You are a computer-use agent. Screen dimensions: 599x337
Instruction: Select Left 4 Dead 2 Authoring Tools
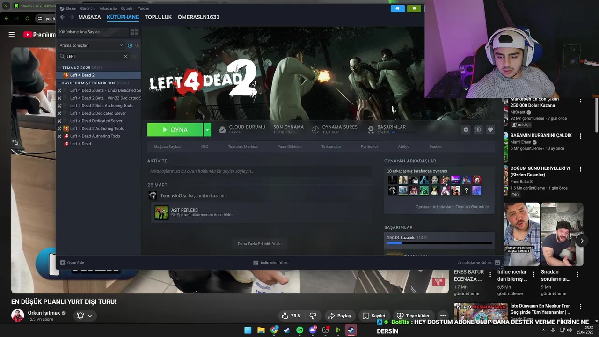tap(97, 129)
